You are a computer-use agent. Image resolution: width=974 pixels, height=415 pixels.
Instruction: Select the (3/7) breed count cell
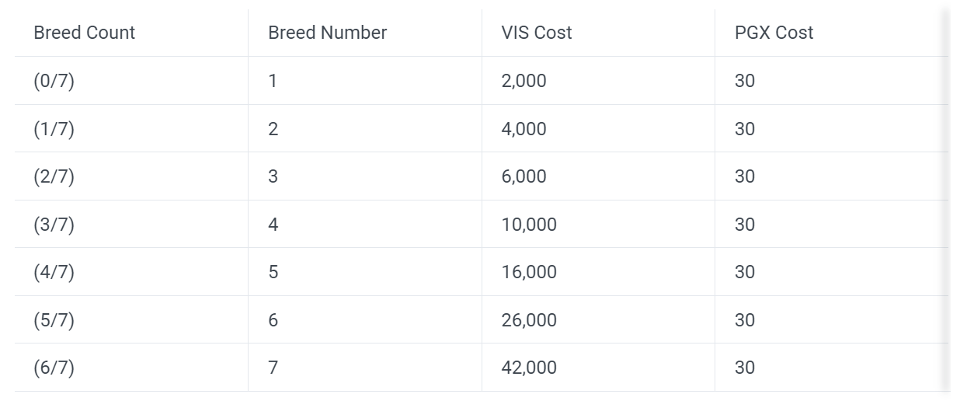pos(54,225)
